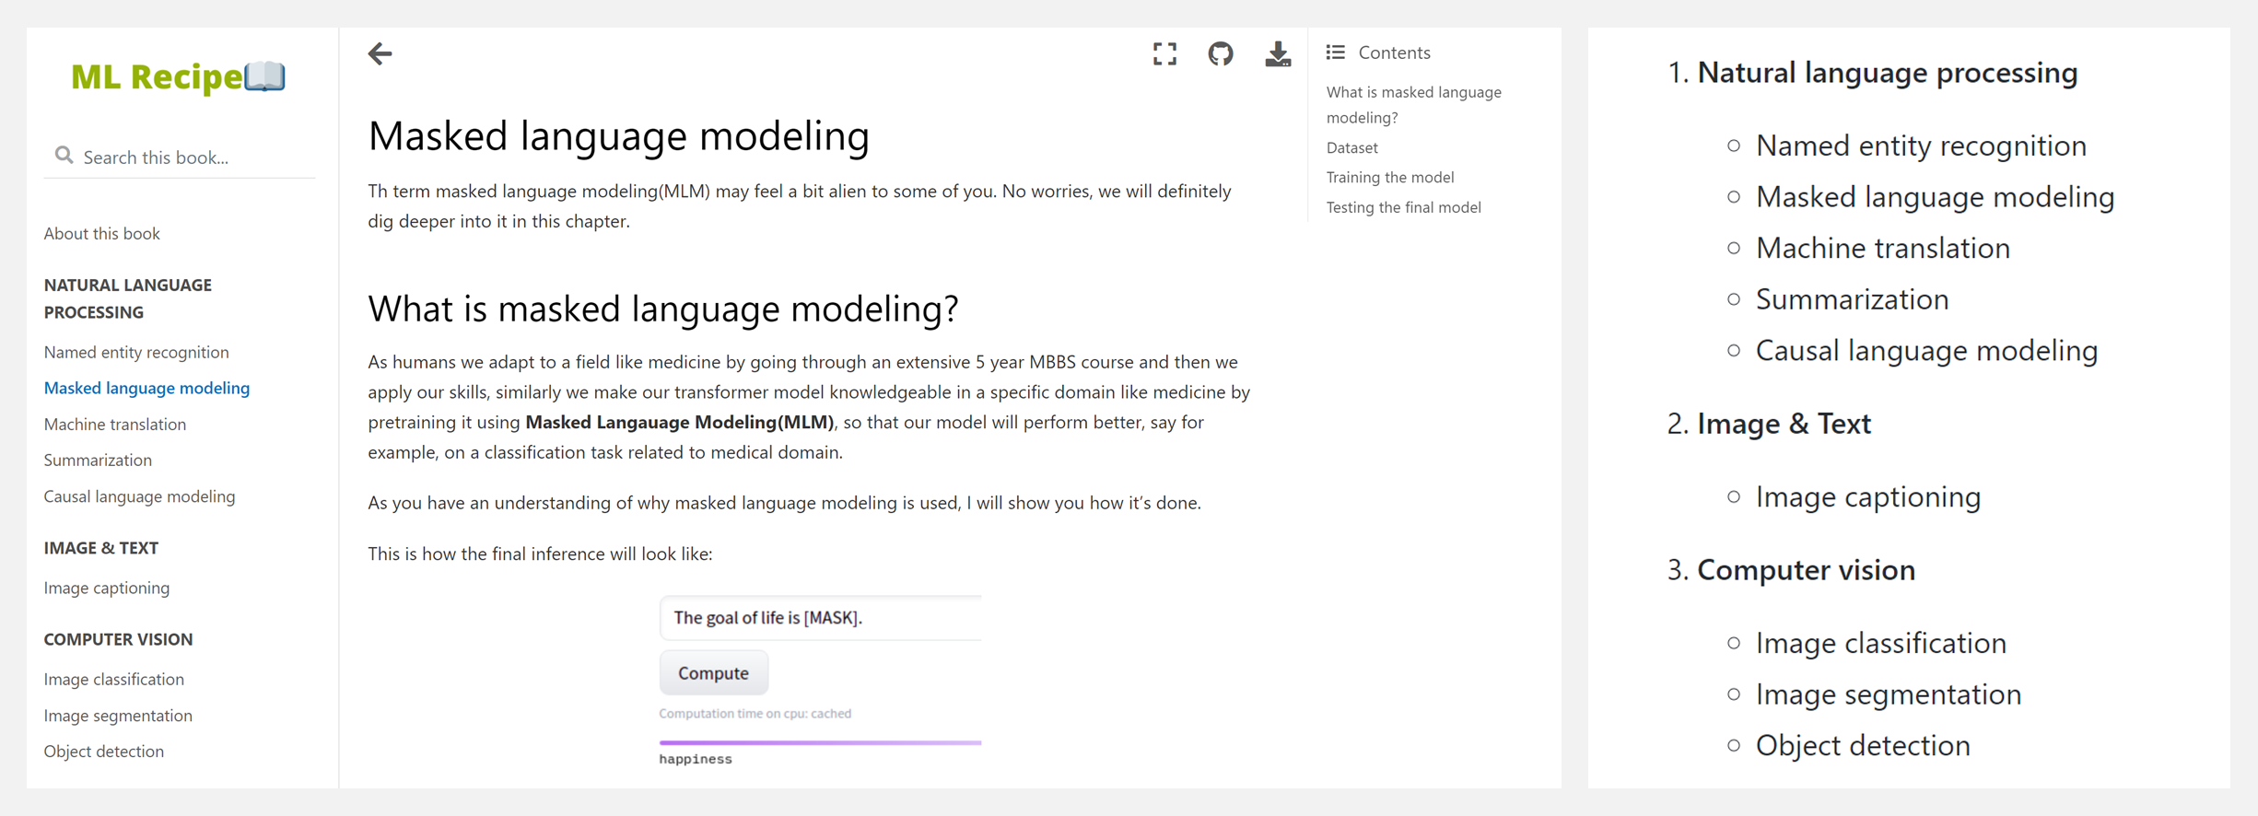Jump to Training the model section
This screenshot has height=816, width=2258.
click(1390, 178)
